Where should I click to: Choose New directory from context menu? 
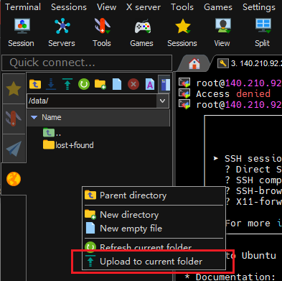tap(153, 215)
